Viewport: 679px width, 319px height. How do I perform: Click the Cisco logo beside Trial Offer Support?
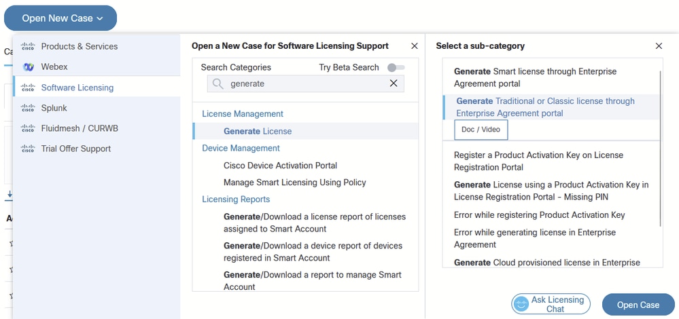[x=28, y=149]
